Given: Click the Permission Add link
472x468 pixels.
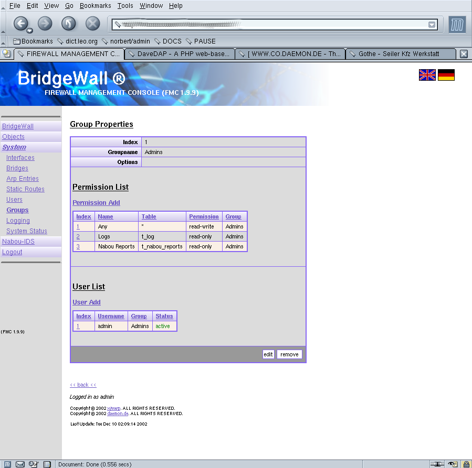Looking at the screenshot, I should (x=96, y=203).
